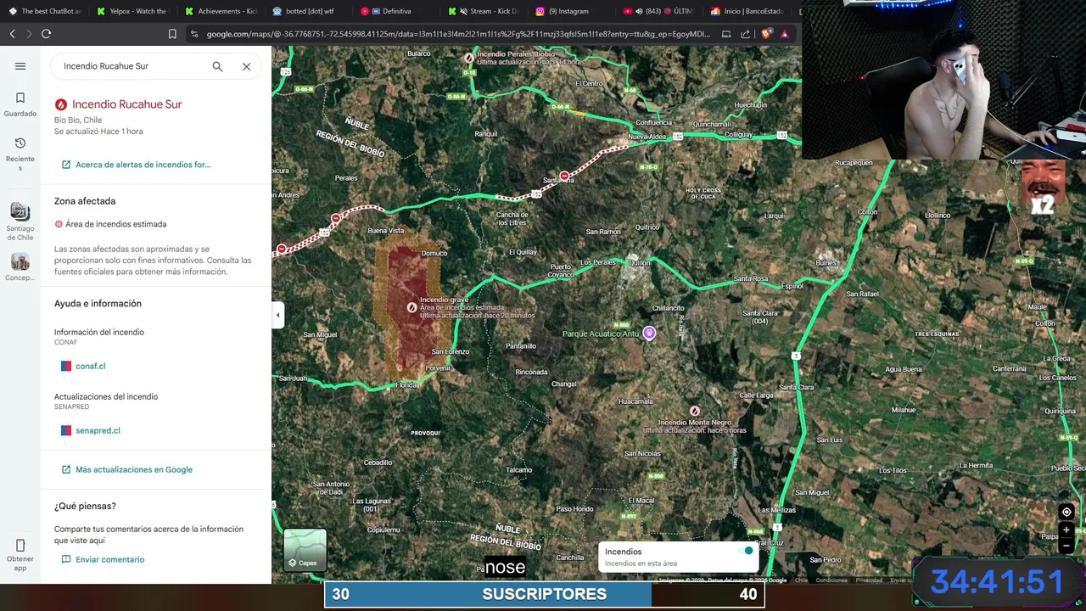Switch to the YouTube ÚLTIM tab
The width and height of the screenshot is (1086, 611).
(661, 11)
